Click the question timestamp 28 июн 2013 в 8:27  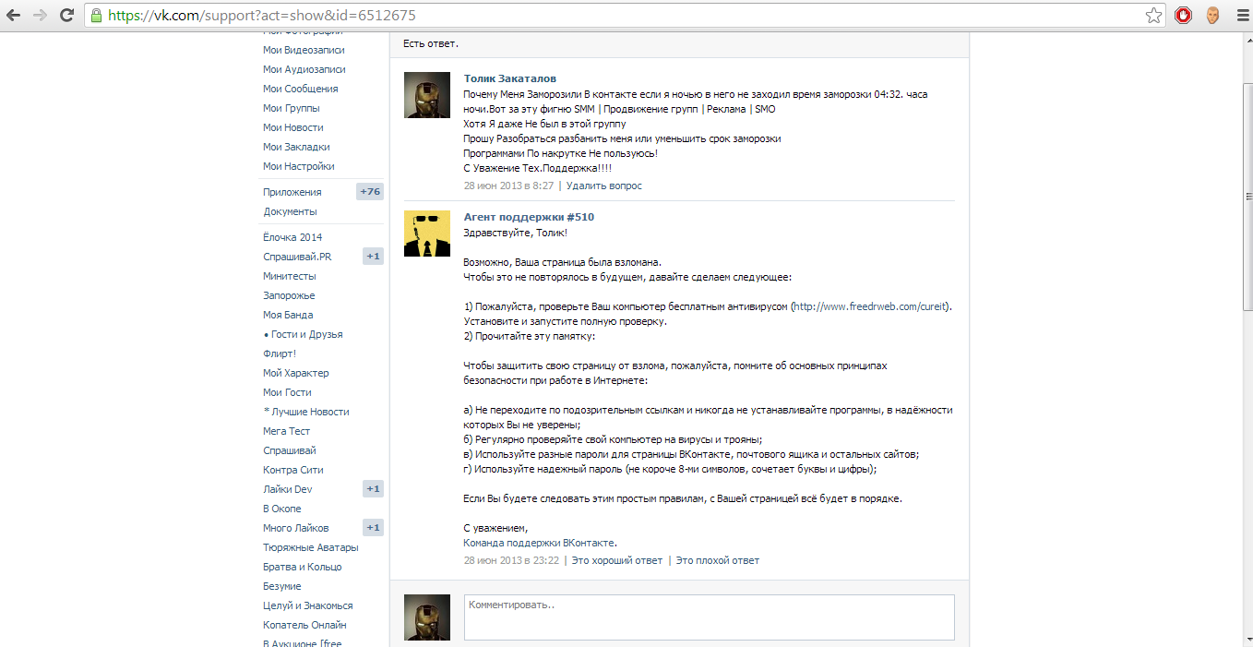pyautogui.click(x=509, y=186)
